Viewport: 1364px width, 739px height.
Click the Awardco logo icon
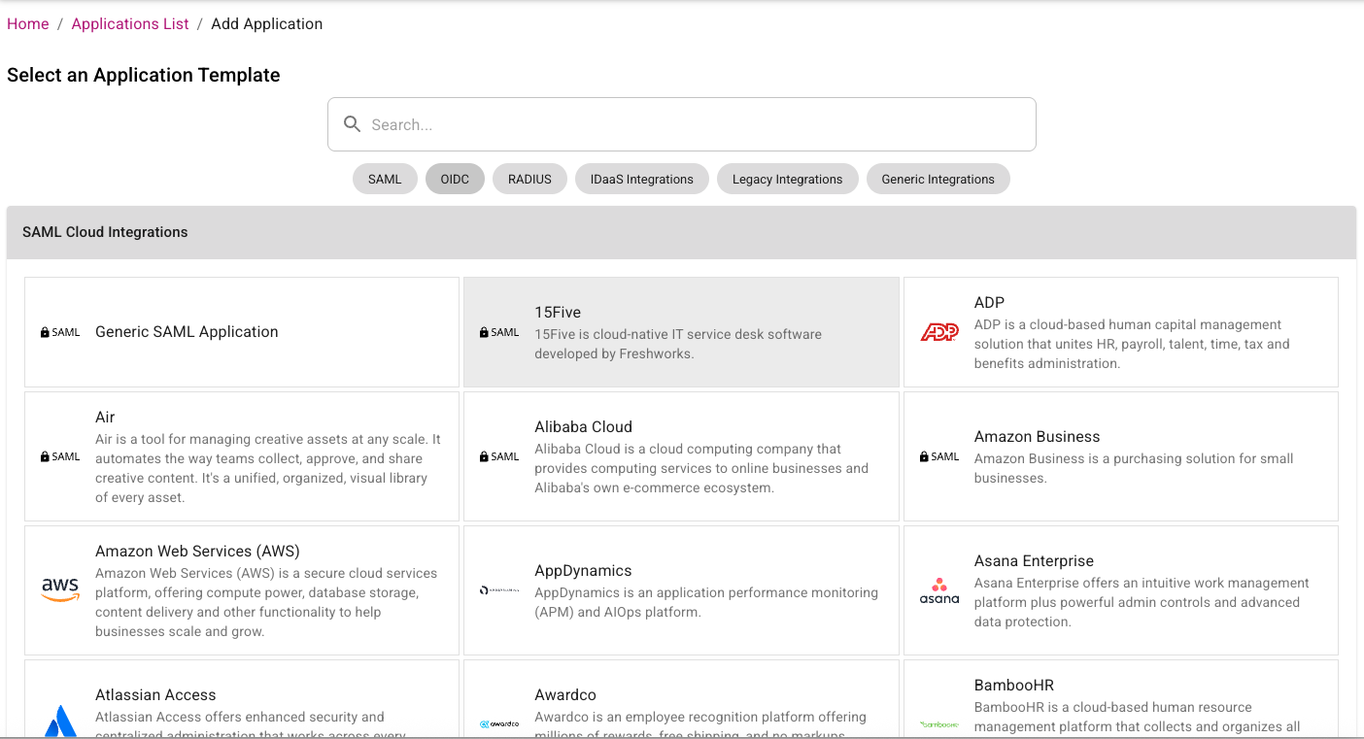(499, 723)
